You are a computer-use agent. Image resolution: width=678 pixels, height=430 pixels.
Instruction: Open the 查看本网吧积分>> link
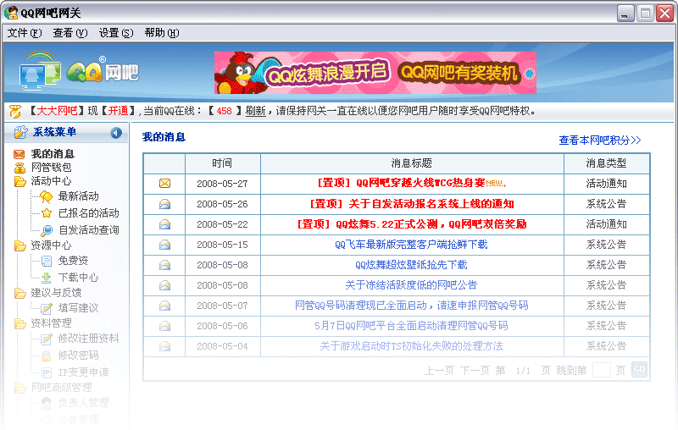coord(600,141)
